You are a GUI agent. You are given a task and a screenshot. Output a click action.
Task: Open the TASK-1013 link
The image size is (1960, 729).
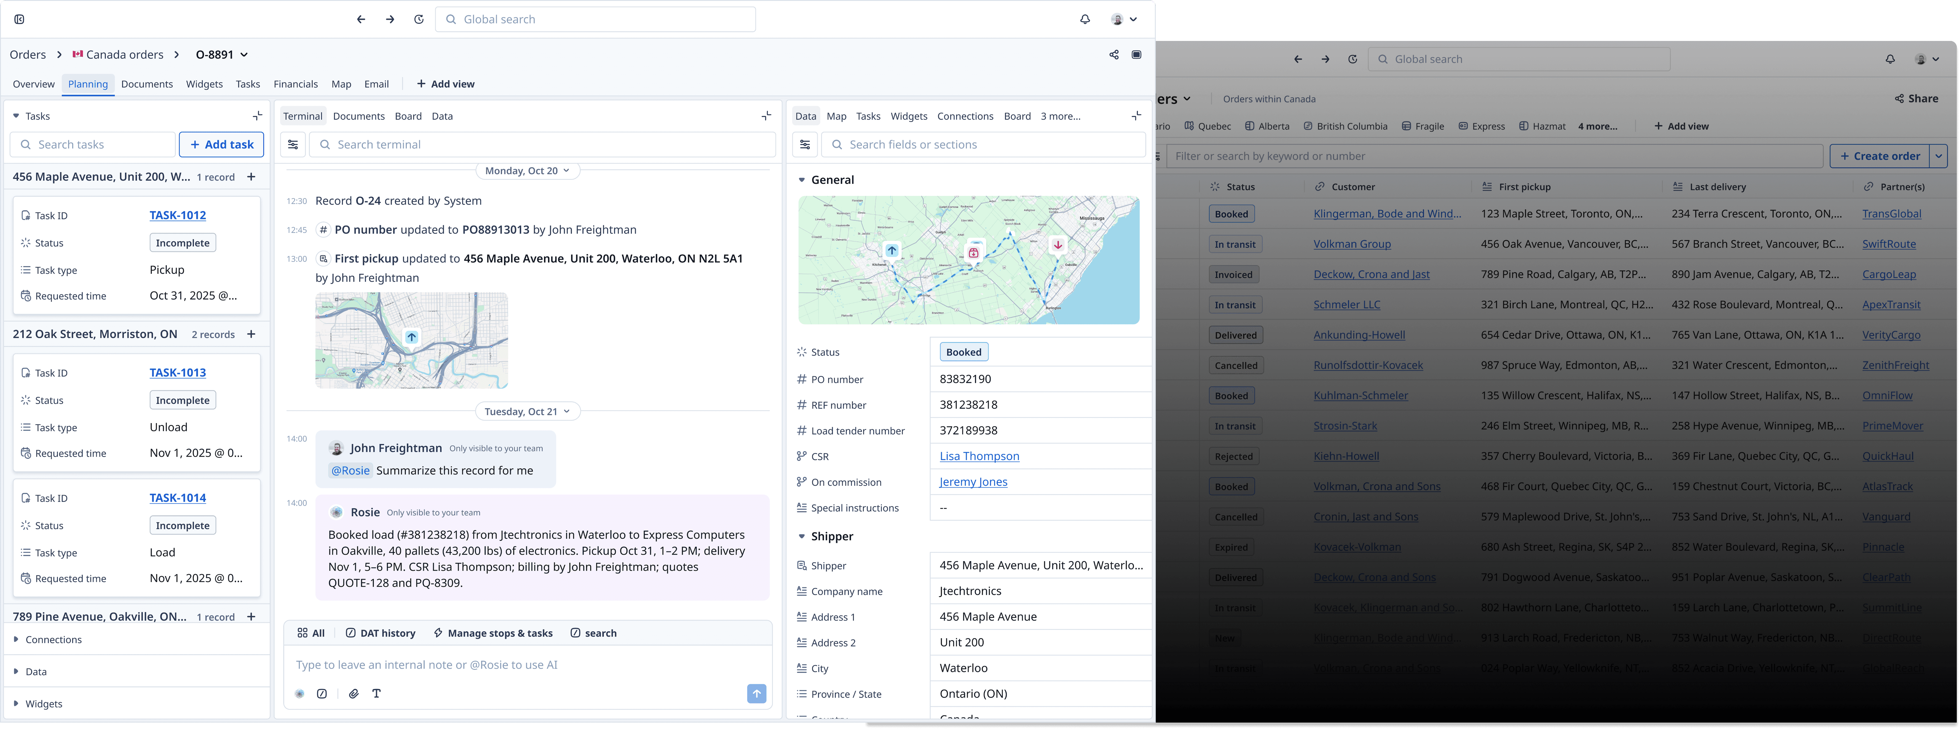[x=177, y=372]
